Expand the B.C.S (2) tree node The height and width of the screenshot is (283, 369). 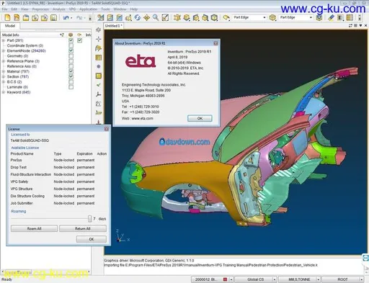[x=4, y=82]
